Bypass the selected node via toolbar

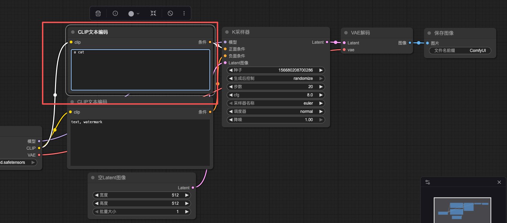pos(170,13)
